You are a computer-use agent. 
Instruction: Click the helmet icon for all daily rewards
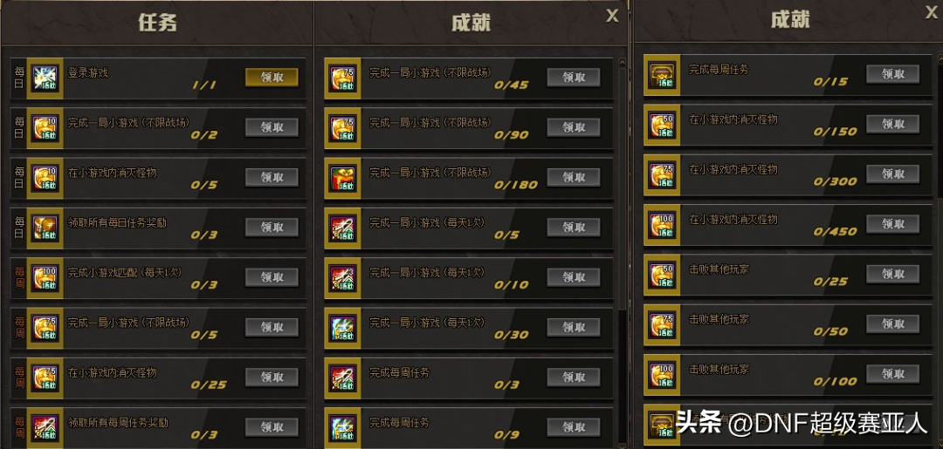click(x=45, y=228)
